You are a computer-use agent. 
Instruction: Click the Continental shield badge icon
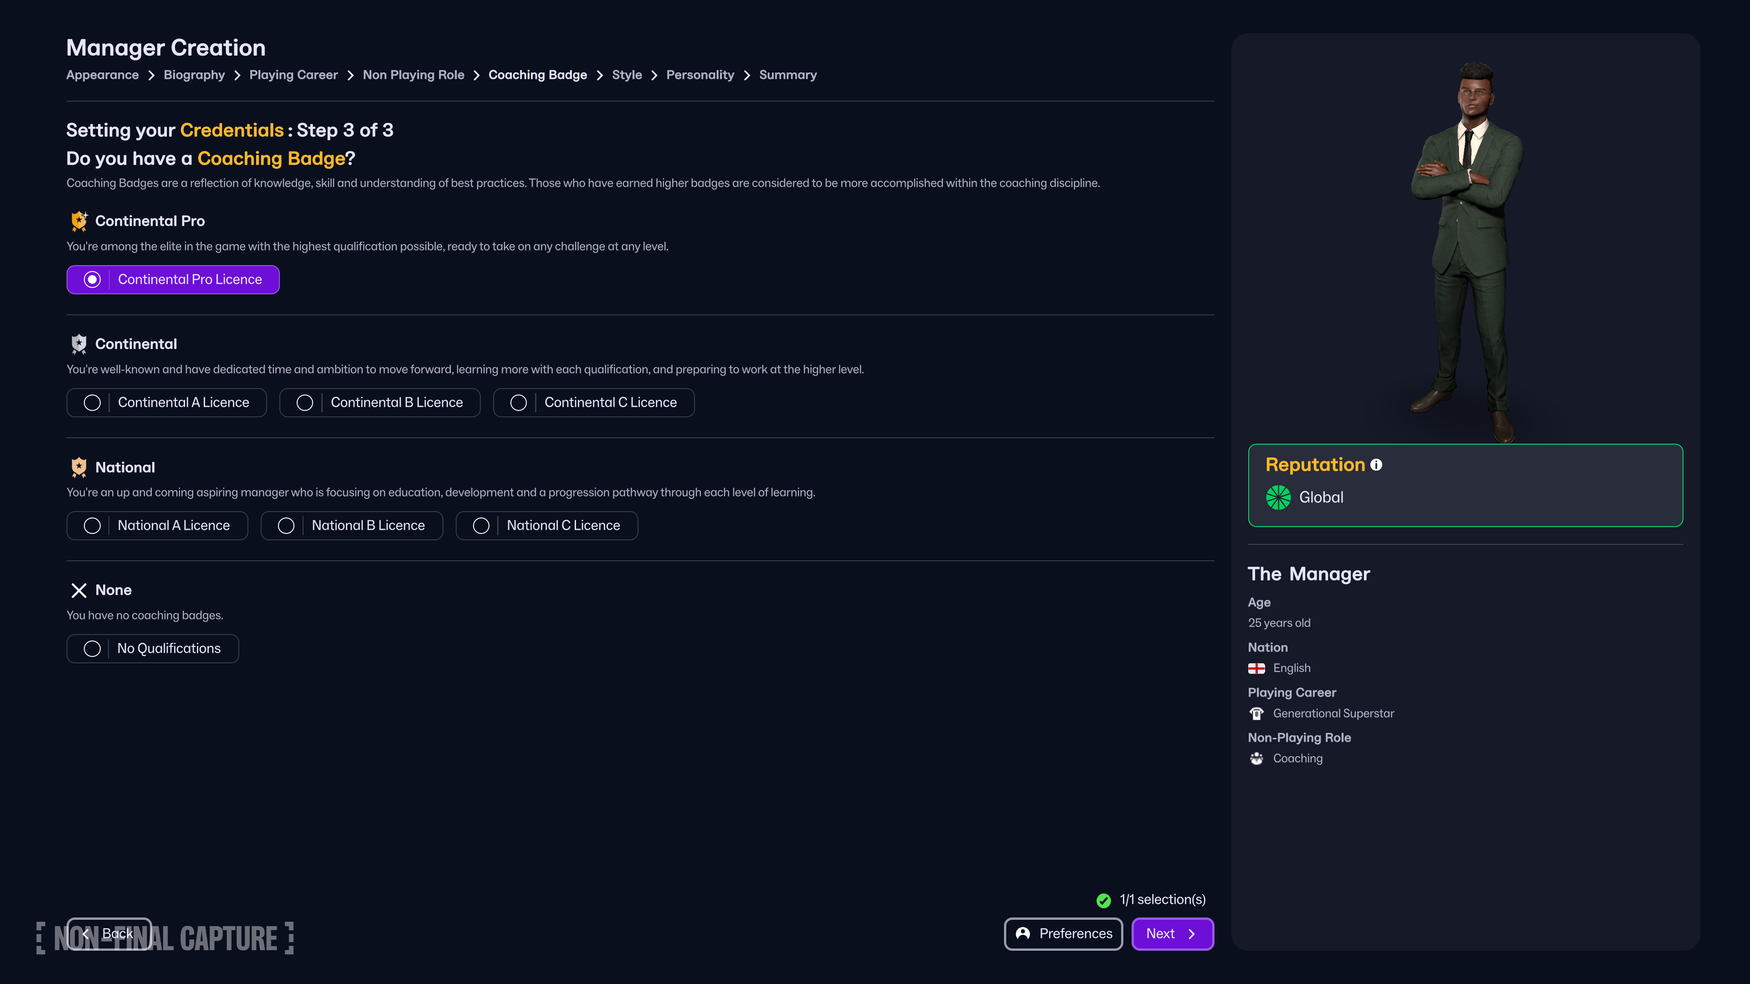79,344
